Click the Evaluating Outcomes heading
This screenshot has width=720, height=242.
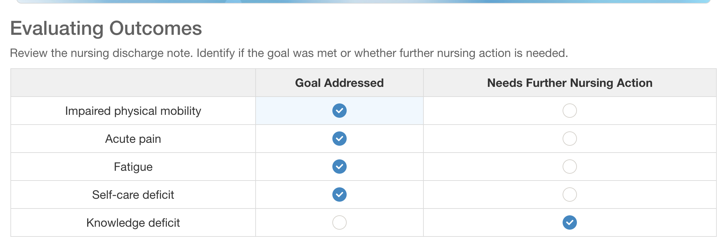click(106, 28)
